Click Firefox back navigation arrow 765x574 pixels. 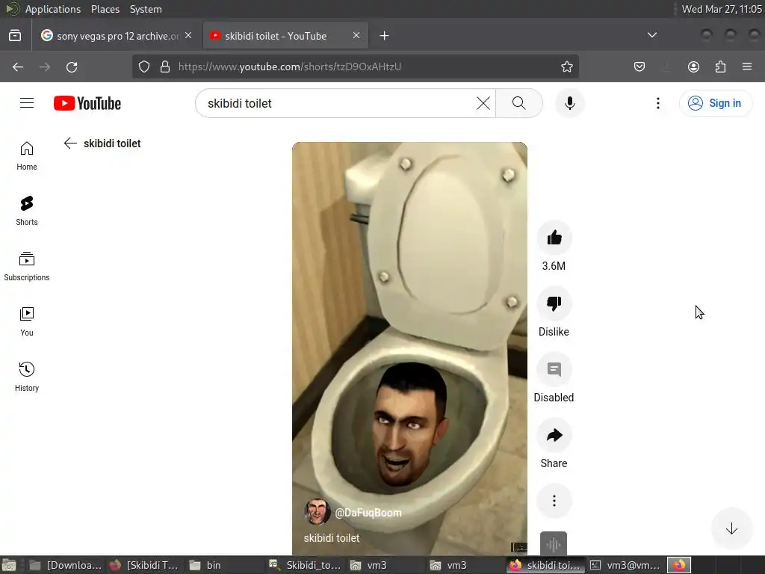point(18,67)
